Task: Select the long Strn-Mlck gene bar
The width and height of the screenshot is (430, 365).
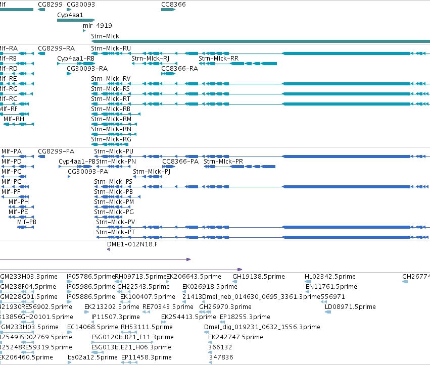Action: (x=261, y=41)
